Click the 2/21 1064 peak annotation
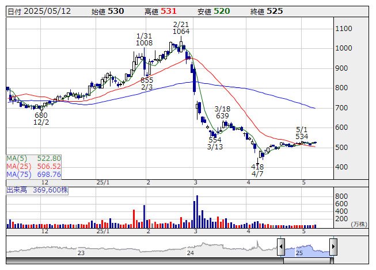The width and height of the screenshot is (376, 270). pyautogui.click(x=181, y=28)
